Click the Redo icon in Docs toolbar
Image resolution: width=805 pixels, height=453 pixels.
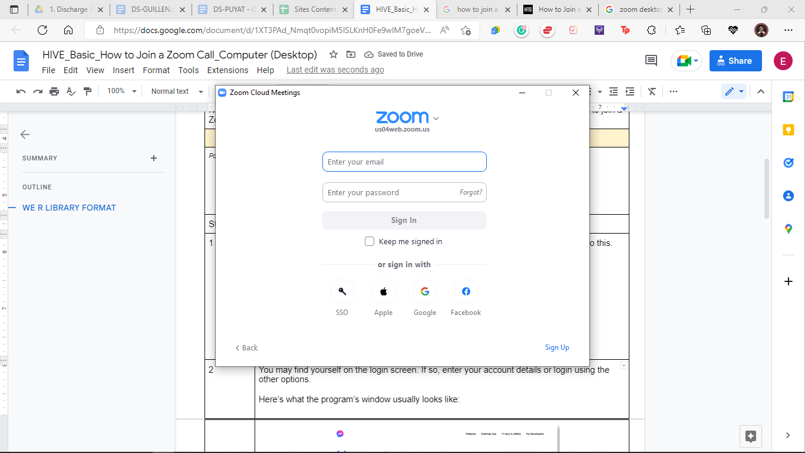click(38, 91)
